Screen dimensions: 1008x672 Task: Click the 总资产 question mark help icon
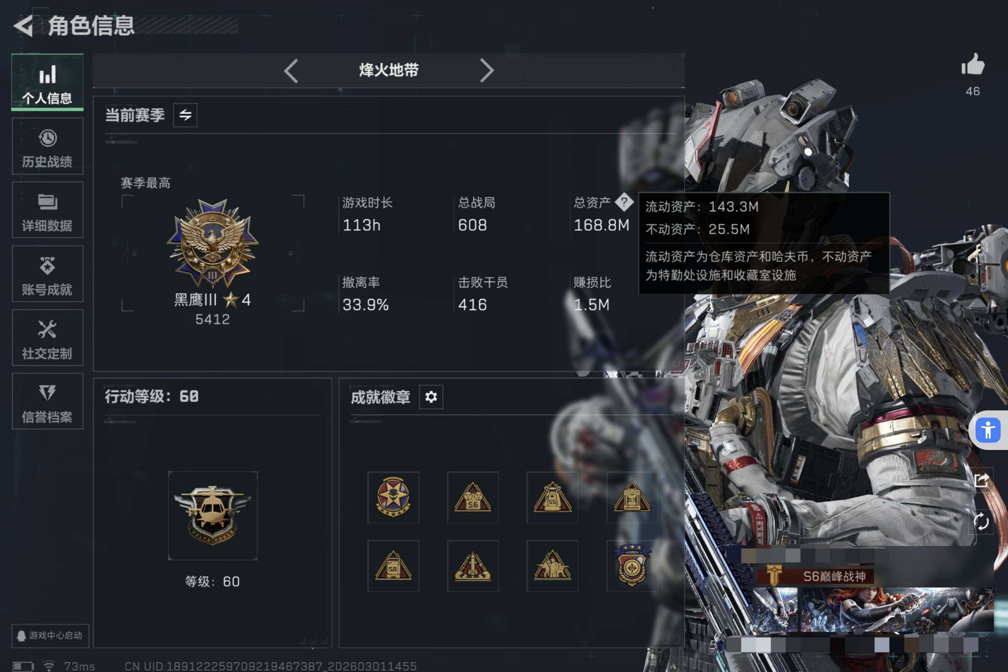624,202
